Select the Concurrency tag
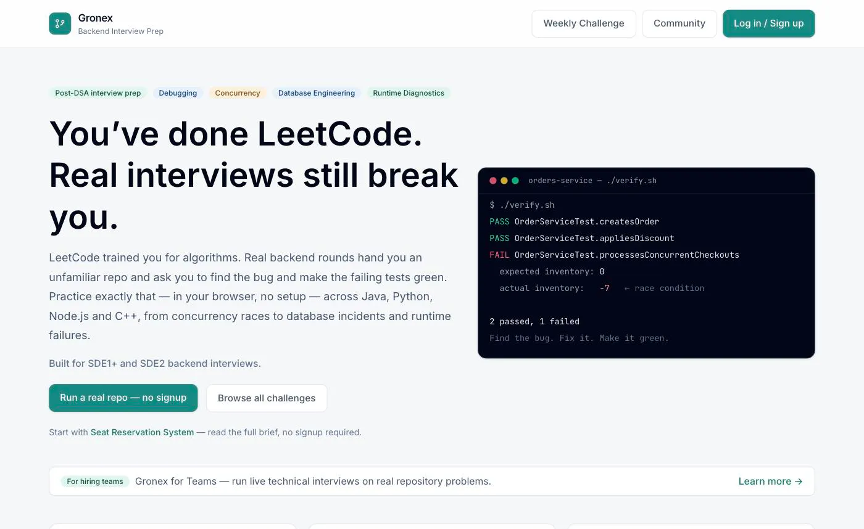The image size is (864, 529). point(238,93)
